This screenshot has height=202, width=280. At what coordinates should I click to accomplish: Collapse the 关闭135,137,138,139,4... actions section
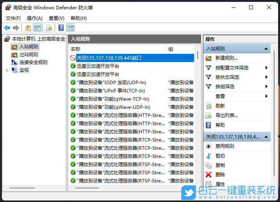coord(266,137)
